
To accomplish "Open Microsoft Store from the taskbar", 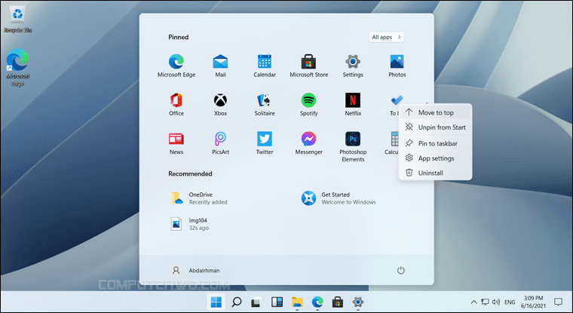I will coord(337,302).
